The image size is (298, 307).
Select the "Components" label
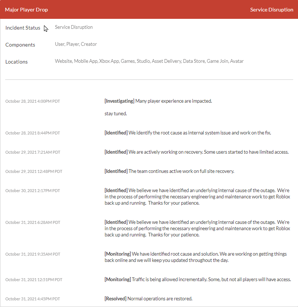(20, 45)
